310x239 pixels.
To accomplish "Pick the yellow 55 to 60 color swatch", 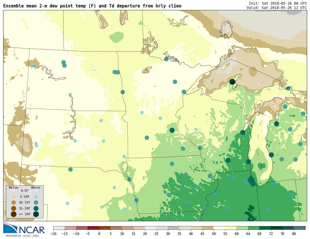I will coord(231,228).
